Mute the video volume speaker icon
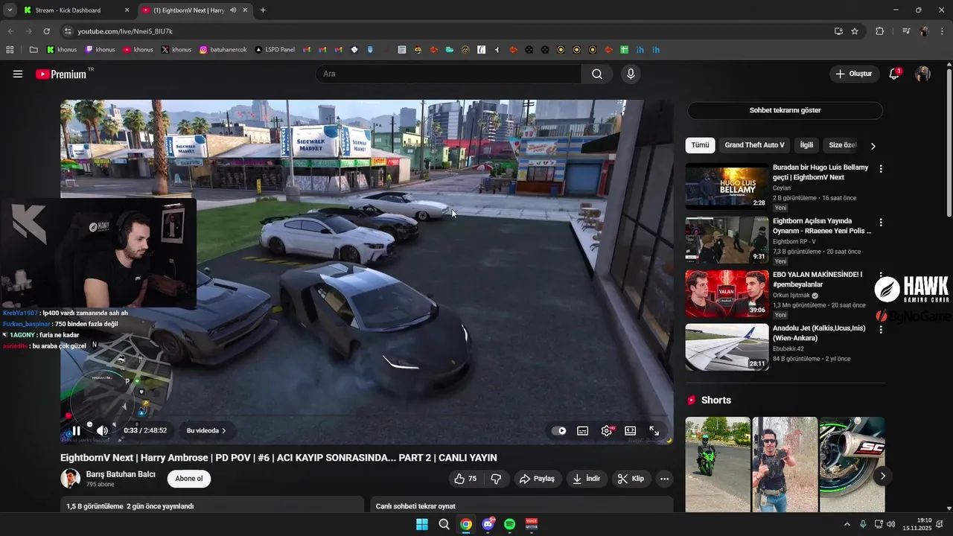953x536 pixels. 102,430
